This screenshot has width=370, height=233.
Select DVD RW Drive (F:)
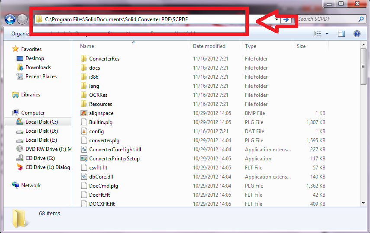(x=48, y=149)
